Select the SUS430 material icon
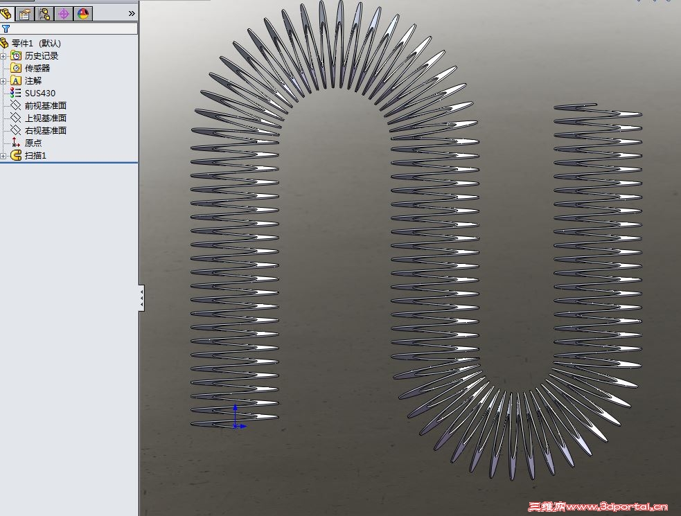 click(x=16, y=93)
